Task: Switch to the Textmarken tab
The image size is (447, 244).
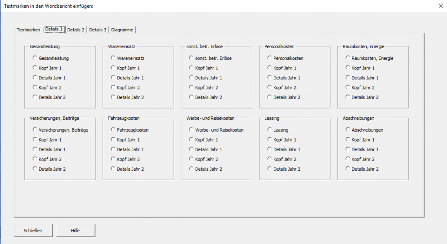Action: click(x=28, y=30)
